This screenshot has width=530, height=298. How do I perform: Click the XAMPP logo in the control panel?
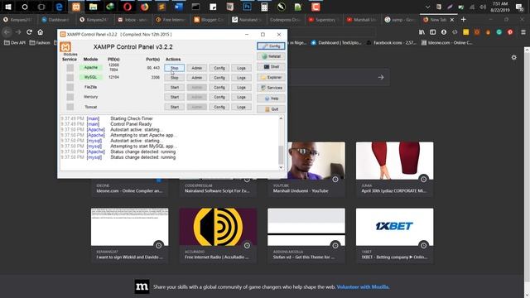pos(65,47)
